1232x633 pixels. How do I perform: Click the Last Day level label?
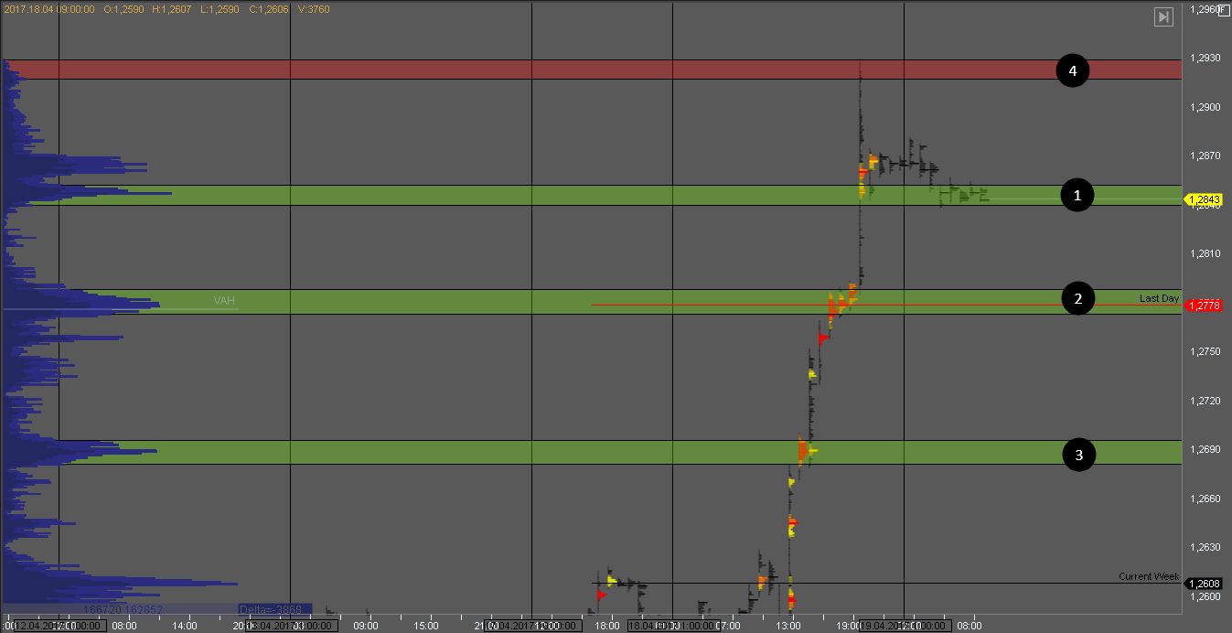pos(1158,298)
